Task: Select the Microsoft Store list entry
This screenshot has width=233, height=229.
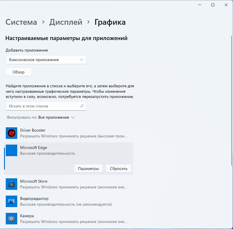Action: 69,184
